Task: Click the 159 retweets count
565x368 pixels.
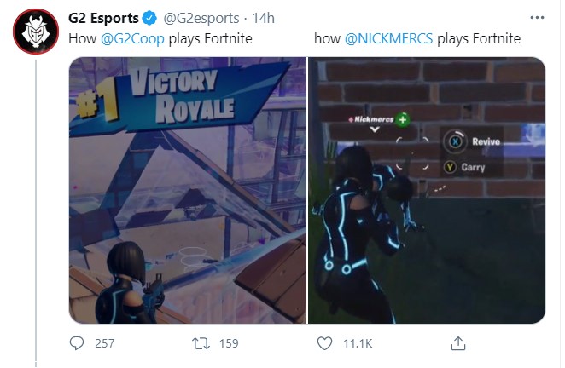Action: coord(229,343)
